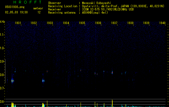This screenshot has width=169, height=107.
Task: Click the 1934 time axis marker
Action: [x=66, y=23]
